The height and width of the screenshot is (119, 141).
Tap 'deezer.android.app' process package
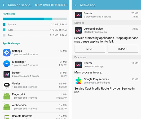[x=94, y=66]
